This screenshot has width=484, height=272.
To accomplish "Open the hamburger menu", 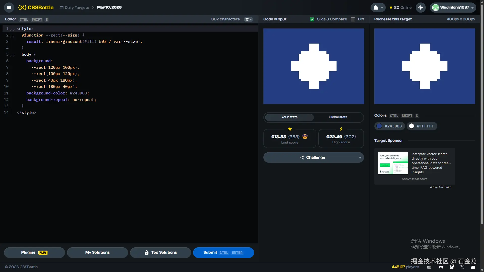I will pos(9,8).
